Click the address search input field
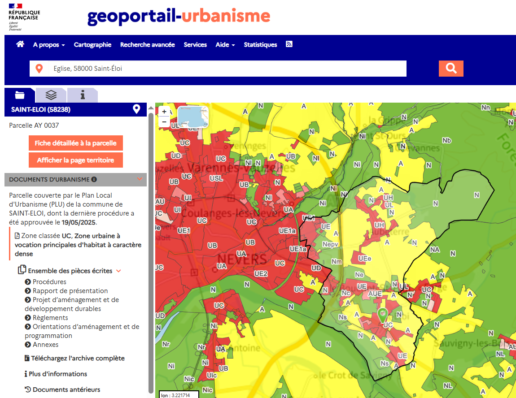The image size is (516, 398). point(224,69)
